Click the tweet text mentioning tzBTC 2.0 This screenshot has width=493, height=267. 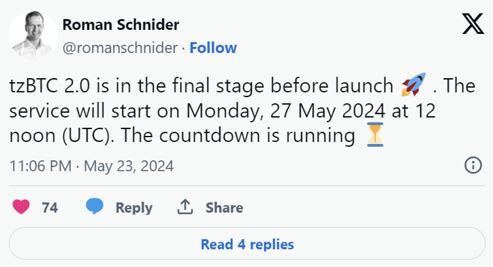(x=242, y=110)
